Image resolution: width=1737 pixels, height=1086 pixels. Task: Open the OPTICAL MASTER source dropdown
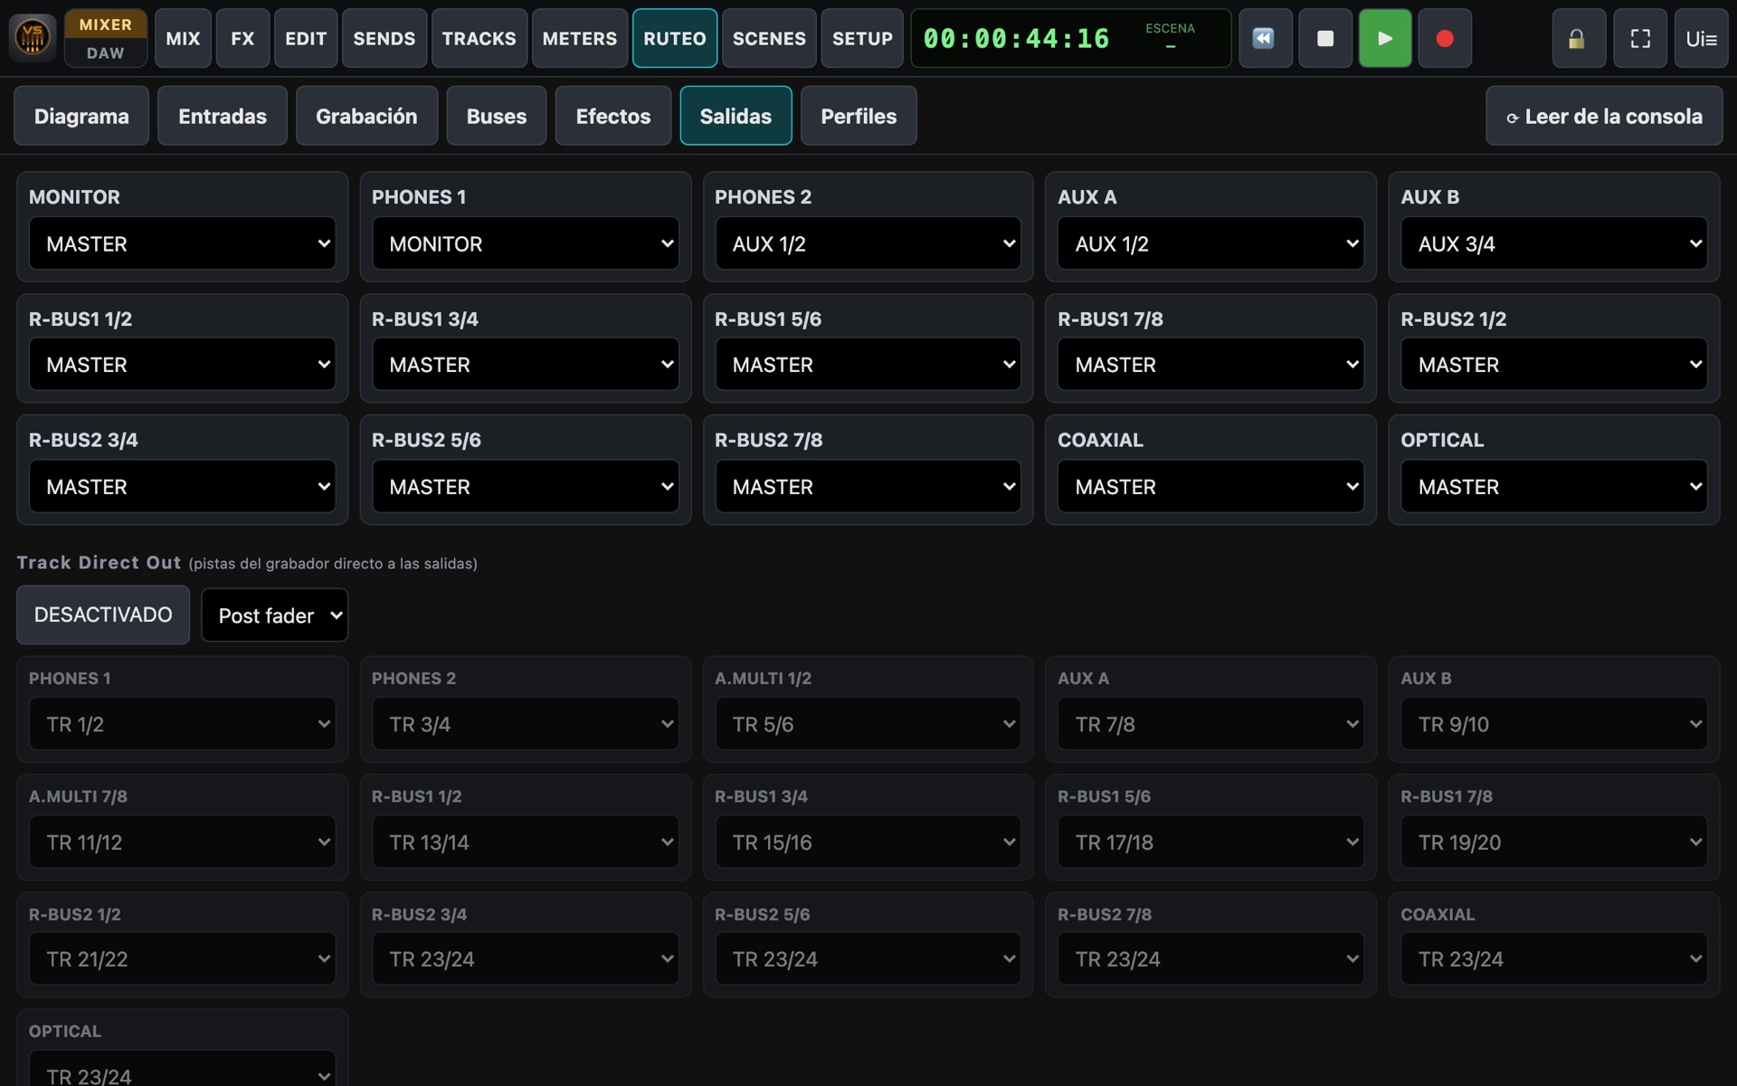coord(1553,487)
